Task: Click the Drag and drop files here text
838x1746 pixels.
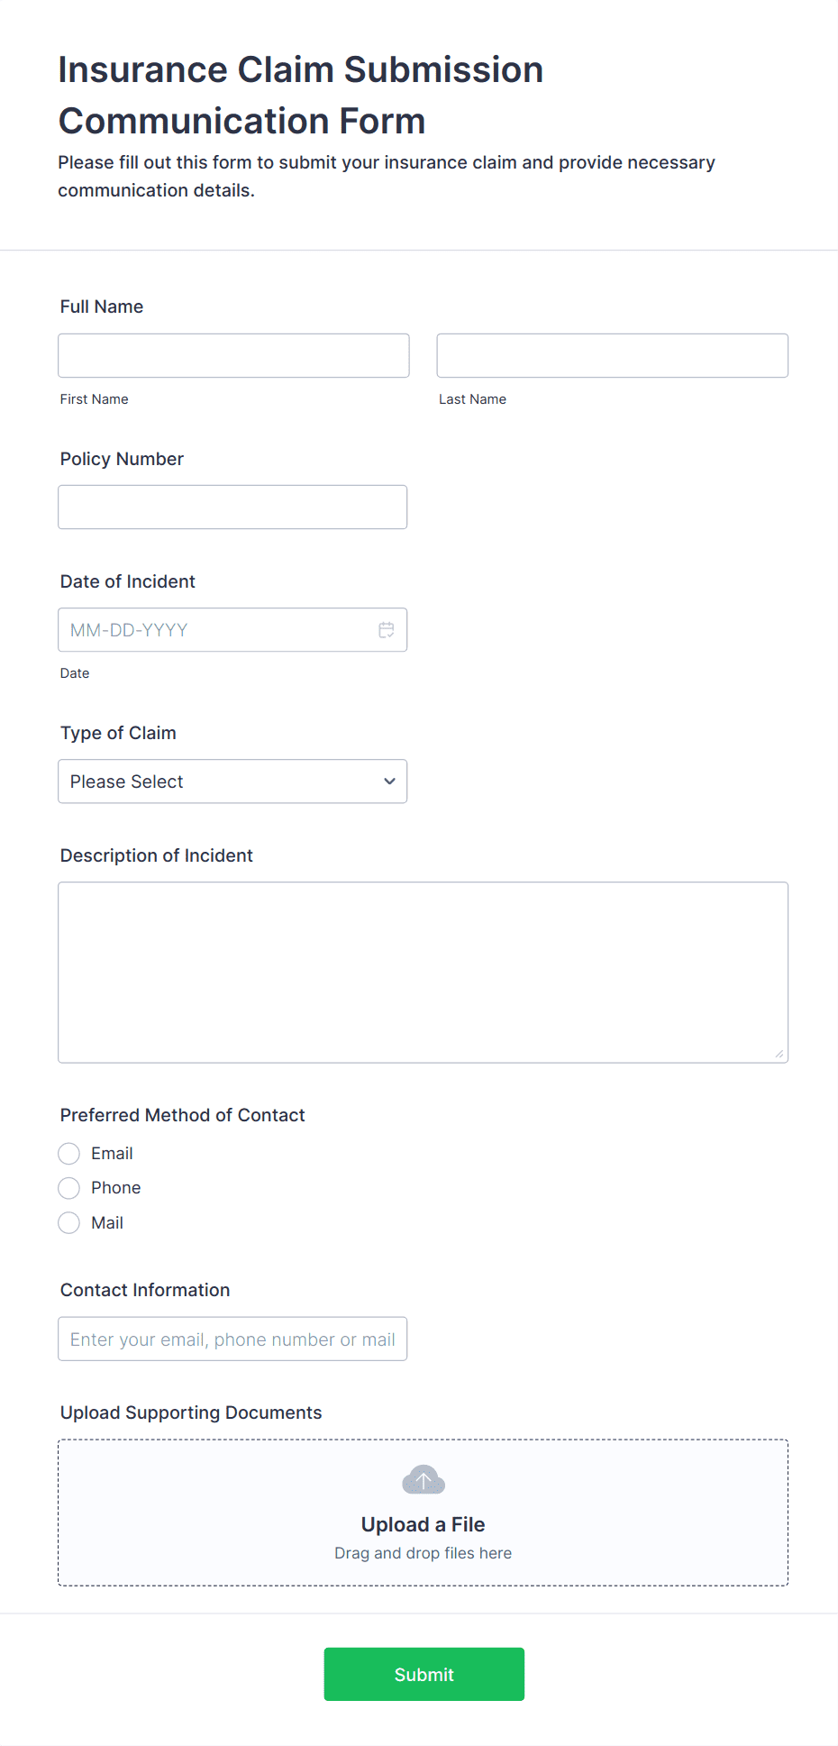Action: click(423, 1552)
